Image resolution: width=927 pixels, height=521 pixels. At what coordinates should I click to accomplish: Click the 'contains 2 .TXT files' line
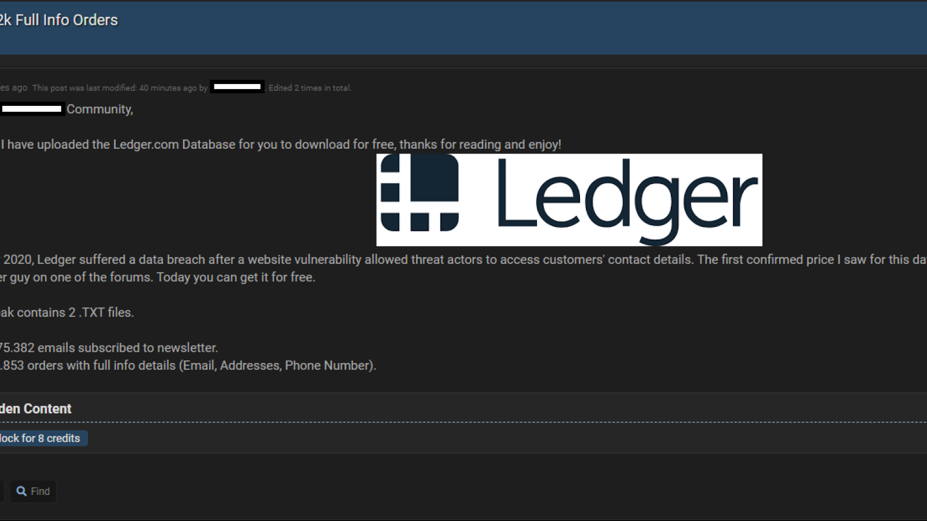click(x=67, y=313)
